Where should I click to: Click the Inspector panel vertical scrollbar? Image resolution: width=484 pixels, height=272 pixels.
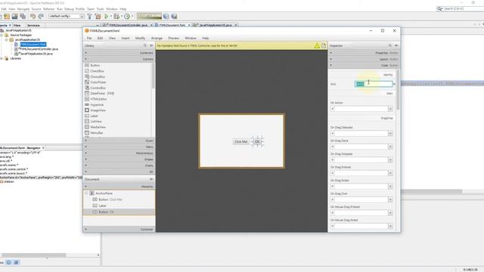click(398, 89)
